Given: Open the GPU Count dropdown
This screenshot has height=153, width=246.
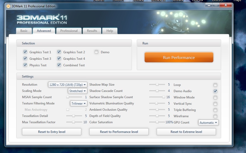Looking at the screenshot, I should click(208, 122).
